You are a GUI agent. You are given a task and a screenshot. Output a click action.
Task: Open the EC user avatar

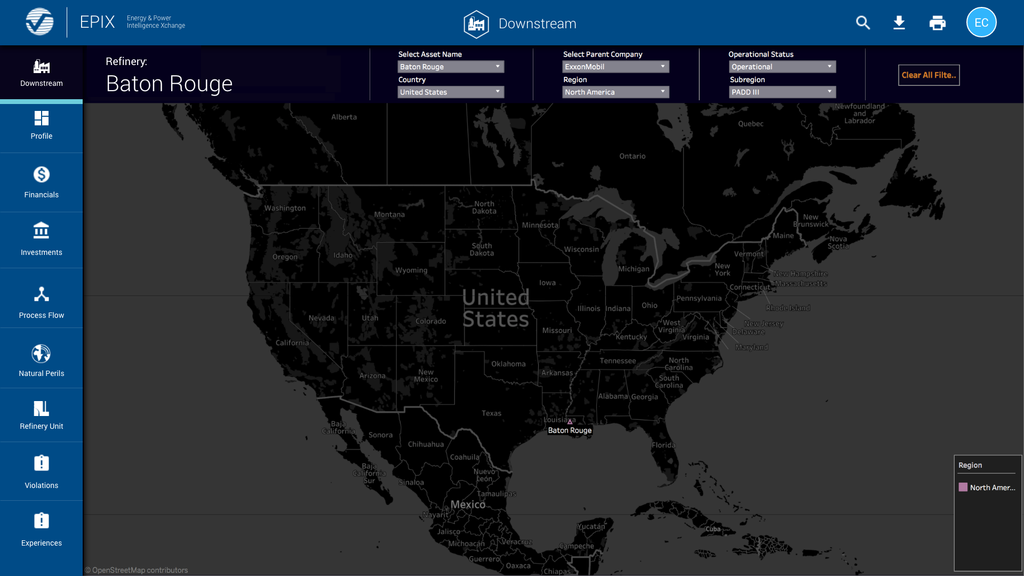pos(981,22)
